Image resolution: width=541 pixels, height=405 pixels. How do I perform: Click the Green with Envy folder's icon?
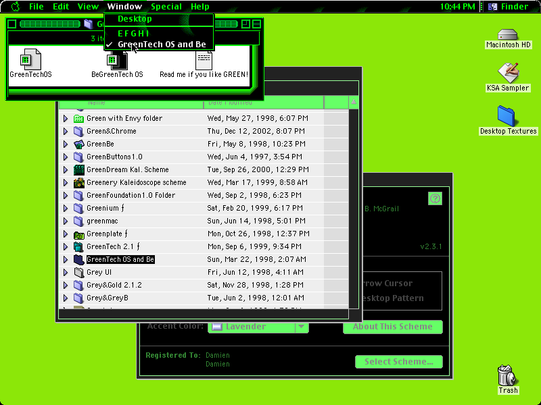click(78, 119)
